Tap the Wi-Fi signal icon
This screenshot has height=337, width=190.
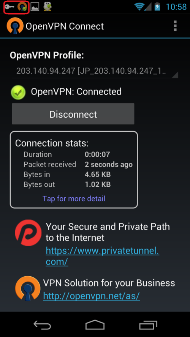click(139, 7)
